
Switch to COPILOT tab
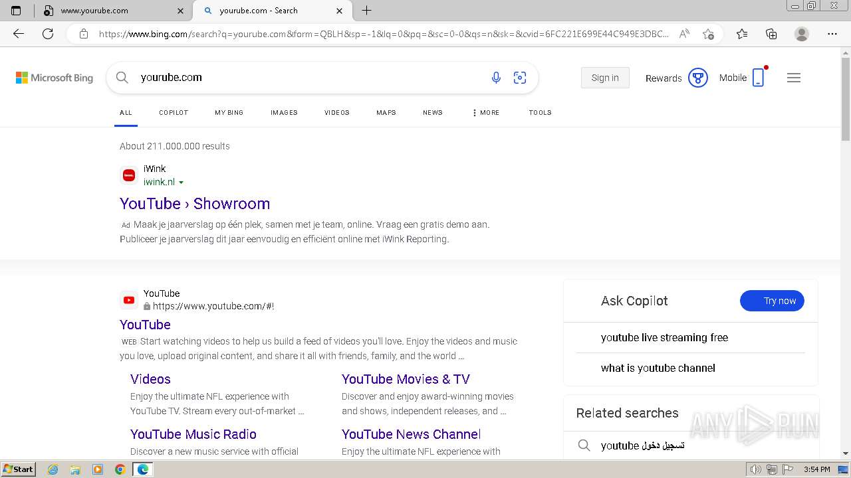tap(174, 113)
